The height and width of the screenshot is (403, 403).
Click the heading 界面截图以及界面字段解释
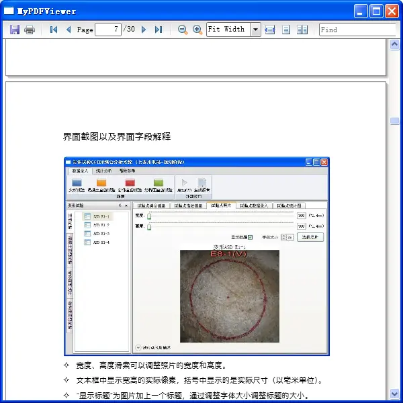point(117,136)
